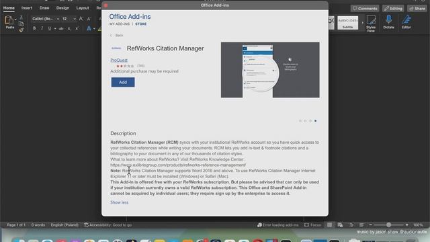
Task: Toggle underline formatting
Action: click(x=49, y=28)
